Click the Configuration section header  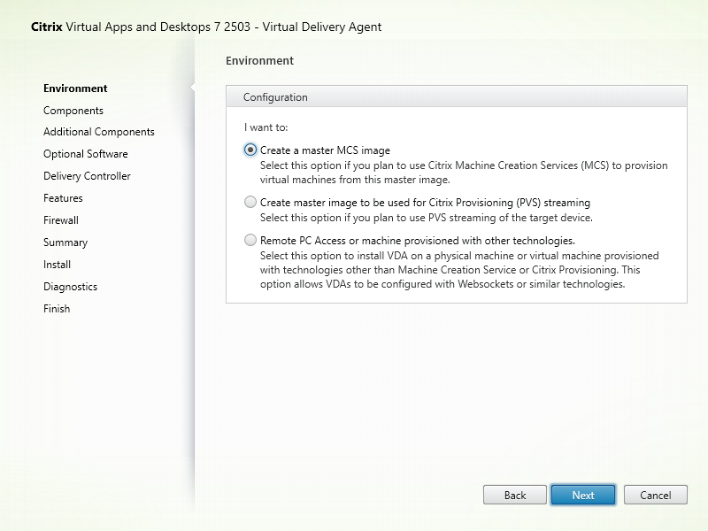pos(275,97)
